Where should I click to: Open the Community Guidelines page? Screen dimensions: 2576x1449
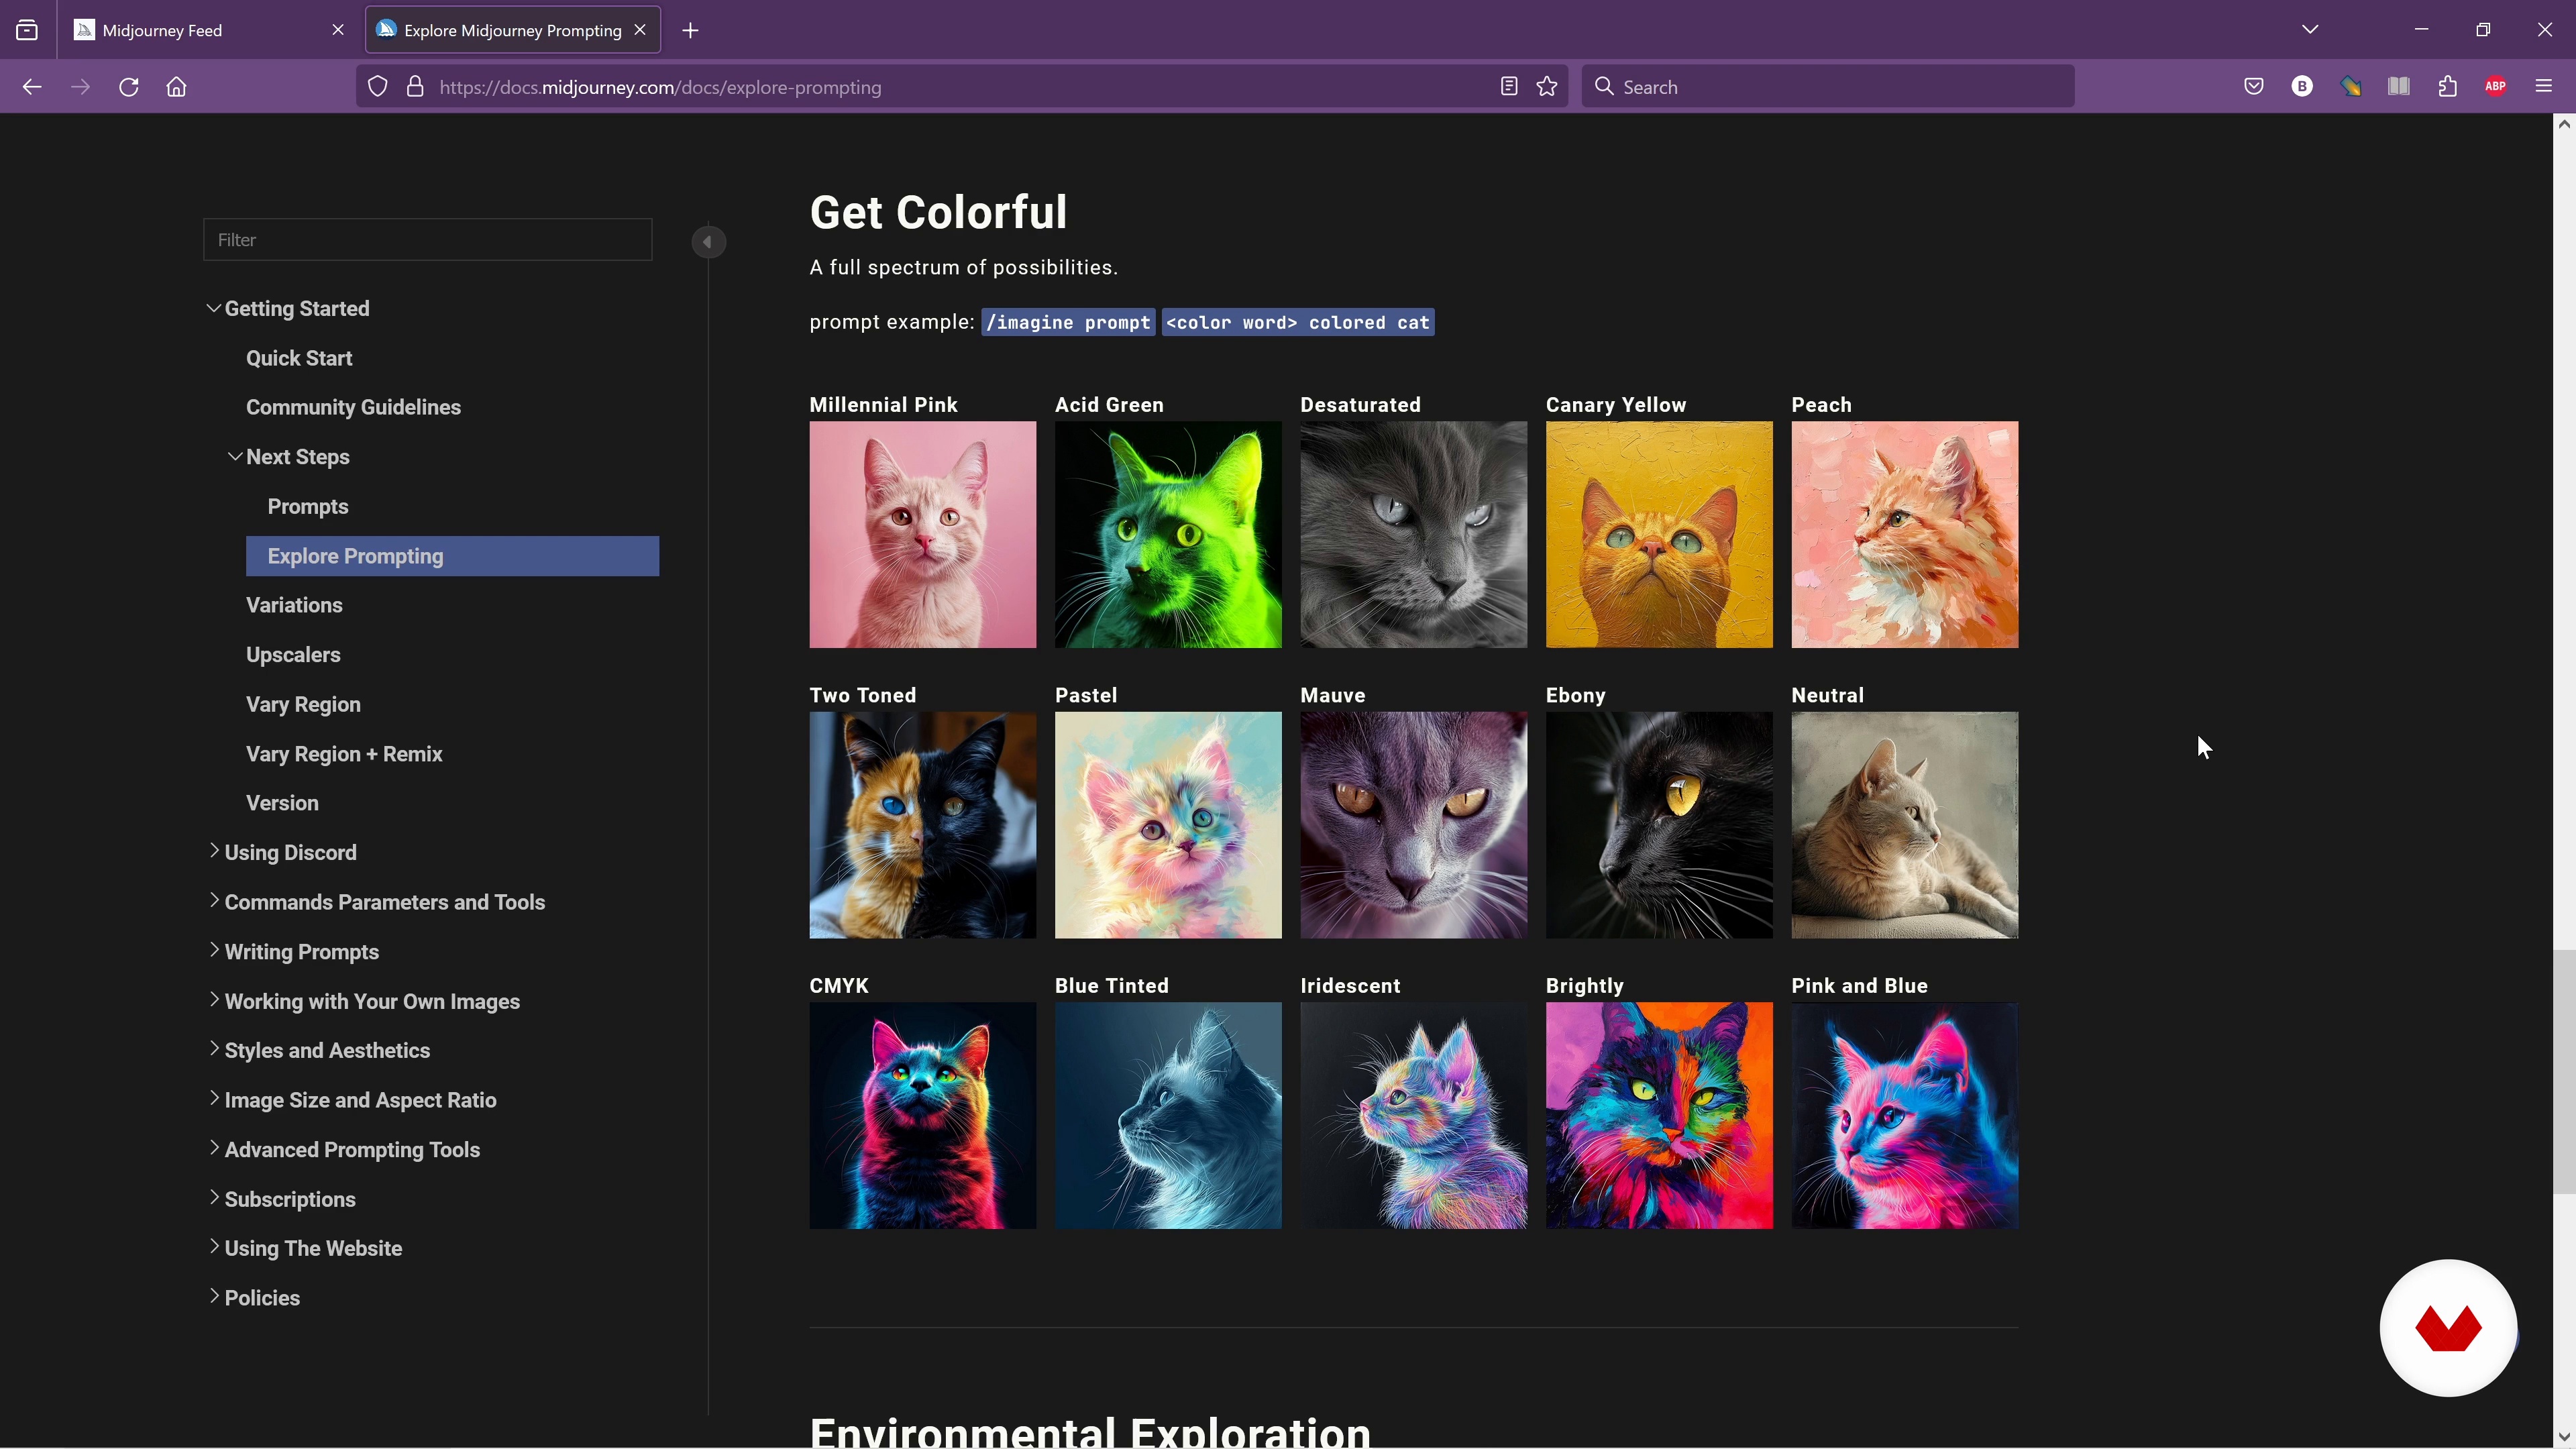(353, 407)
